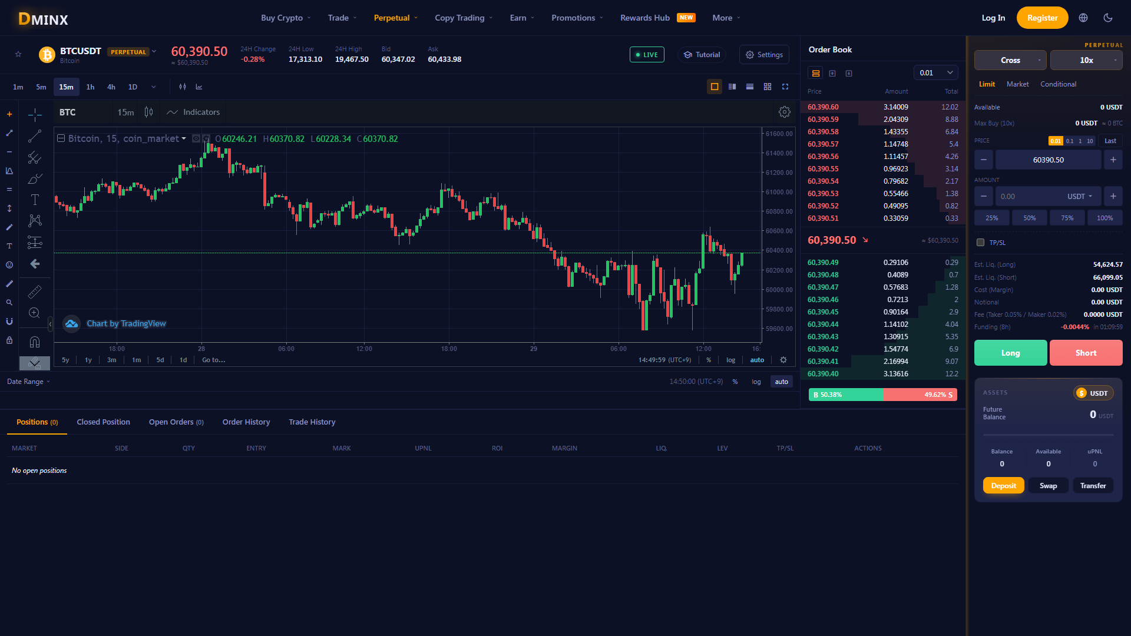Open the language globe icon
The width and height of the screenshot is (1131, 636).
click(1083, 18)
